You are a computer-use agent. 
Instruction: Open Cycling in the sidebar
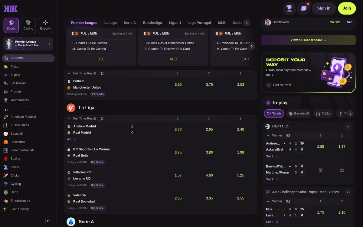16,184
